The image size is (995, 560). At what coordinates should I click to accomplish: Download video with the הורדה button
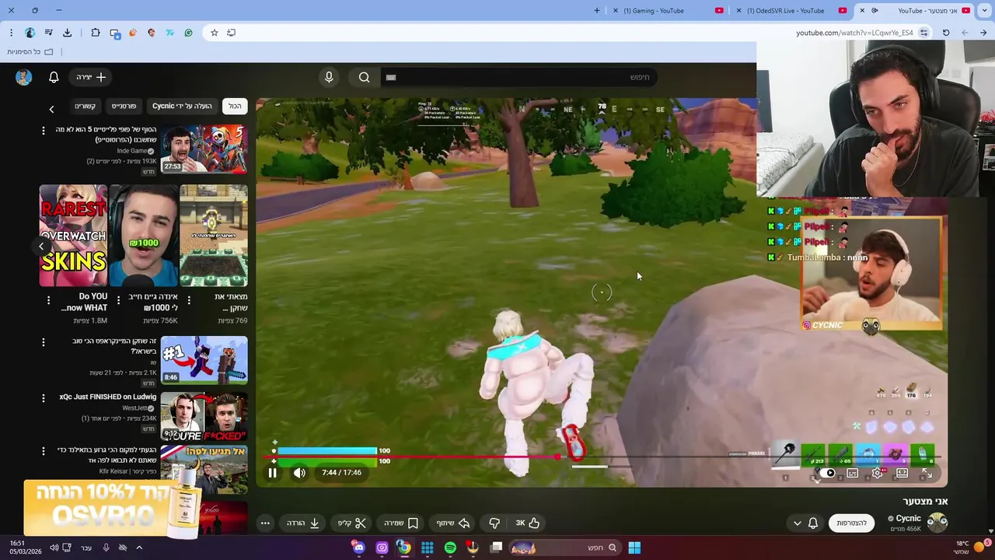[x=303, y=523]
